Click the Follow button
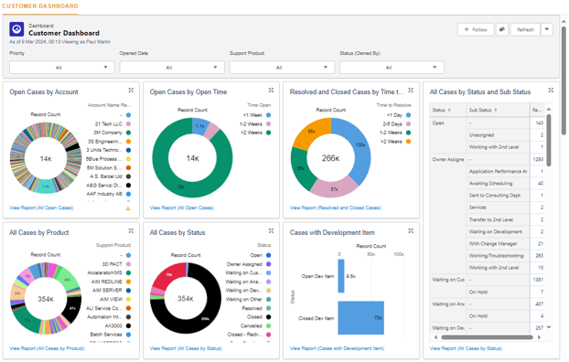 (x=476, y=29)
